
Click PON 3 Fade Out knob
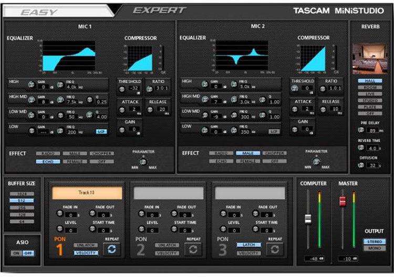click(x=255, y=214)
